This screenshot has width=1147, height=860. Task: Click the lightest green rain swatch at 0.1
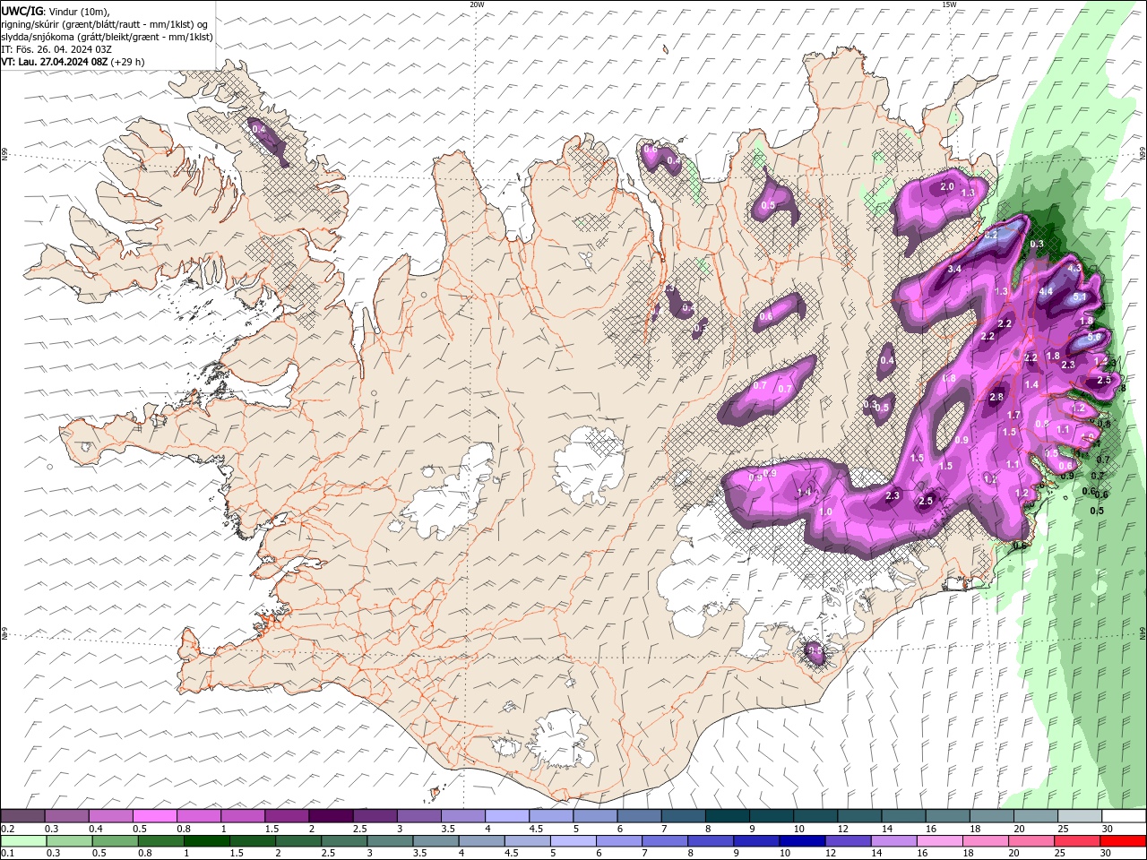coord(23,841)
